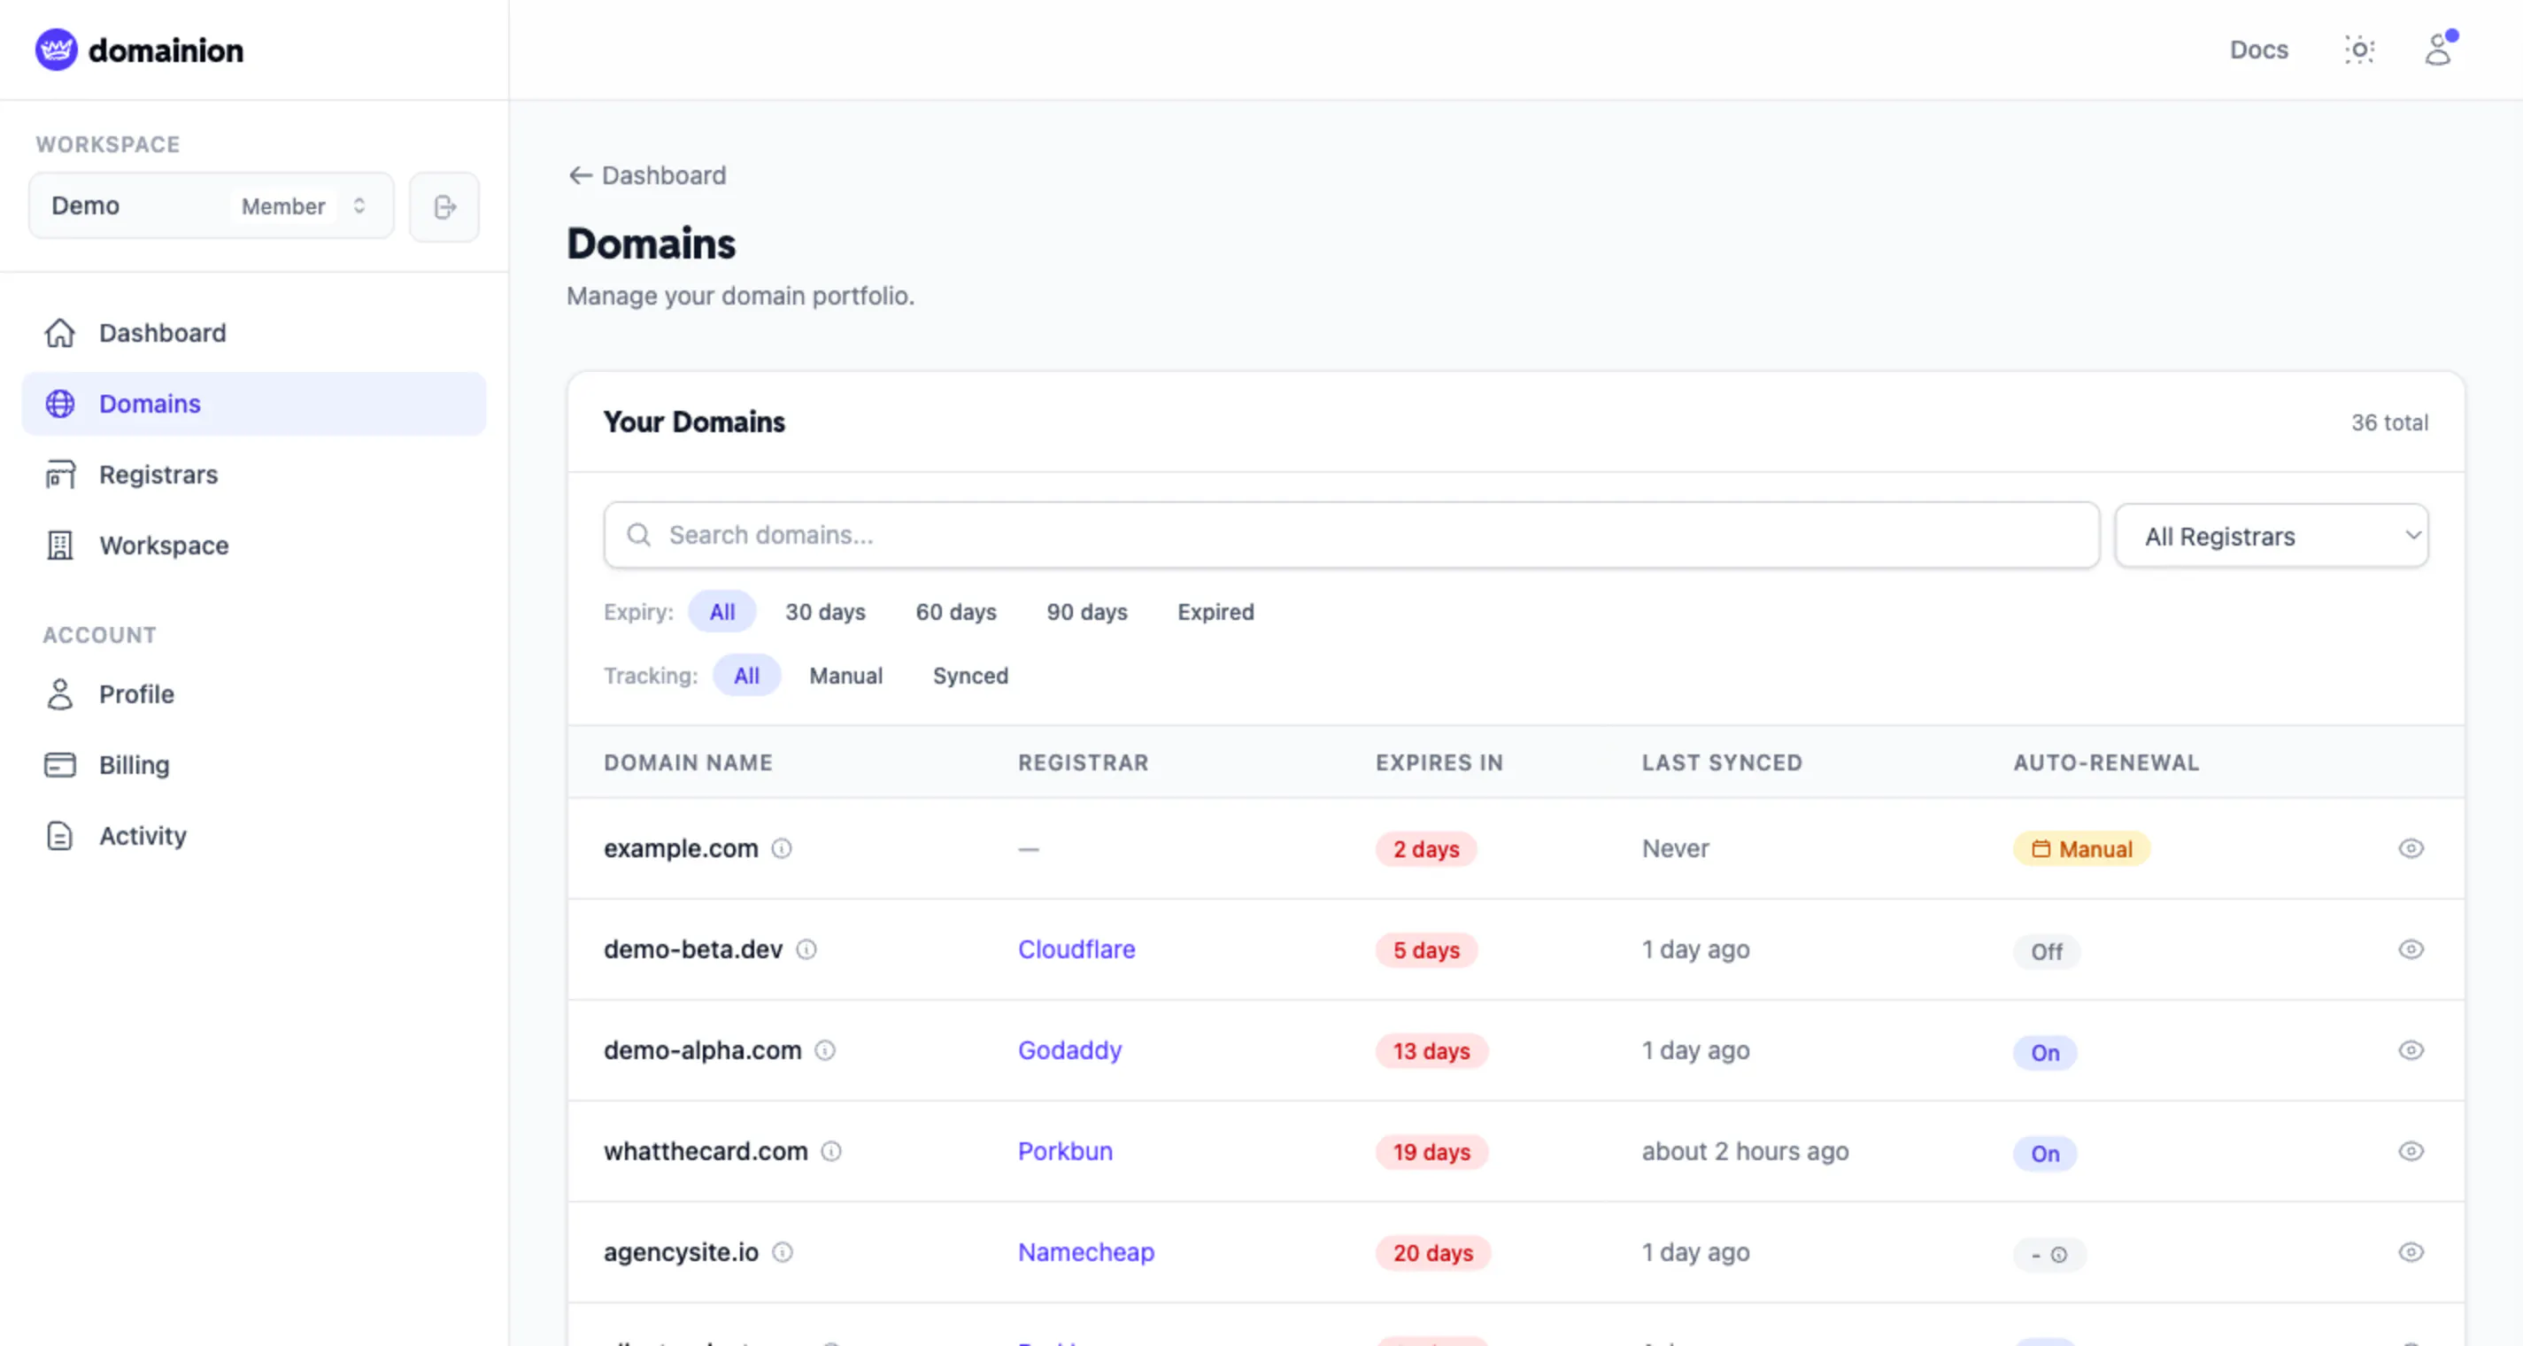View details via eye icon for example.com
Screen dimensions: 2523x1346
[2411, 848]
